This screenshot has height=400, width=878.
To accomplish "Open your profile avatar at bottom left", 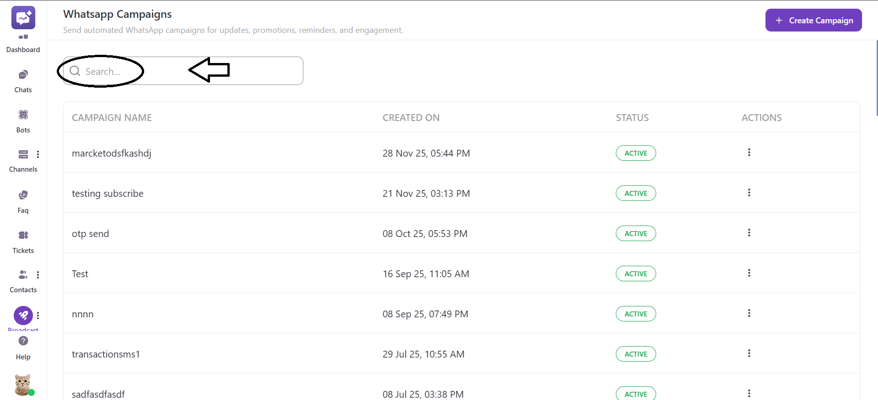I will 23,385.
